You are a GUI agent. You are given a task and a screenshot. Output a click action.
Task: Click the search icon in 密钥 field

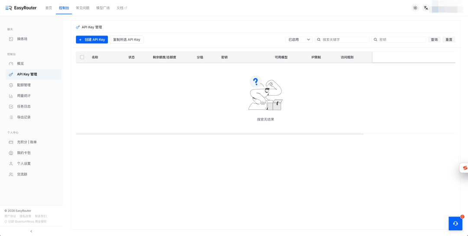click(x=375, y=39)
